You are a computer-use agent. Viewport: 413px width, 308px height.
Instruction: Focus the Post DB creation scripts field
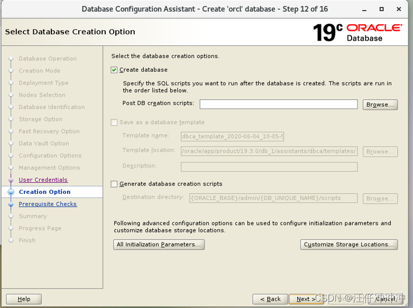(x=278, y=104)
